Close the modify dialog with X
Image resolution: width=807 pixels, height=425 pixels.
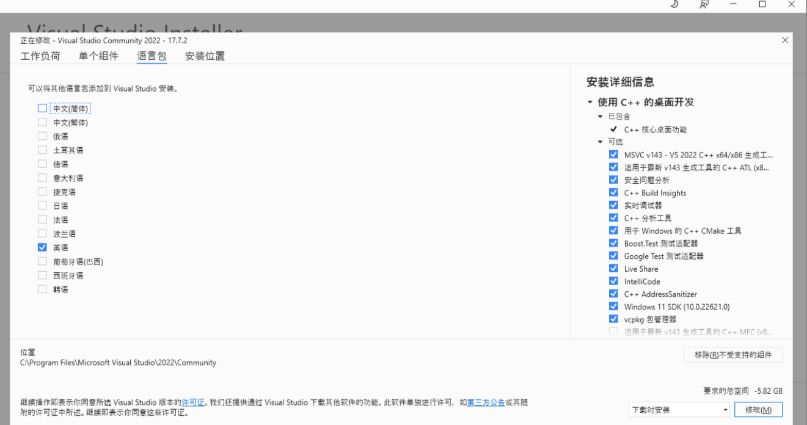click(785, 40)
